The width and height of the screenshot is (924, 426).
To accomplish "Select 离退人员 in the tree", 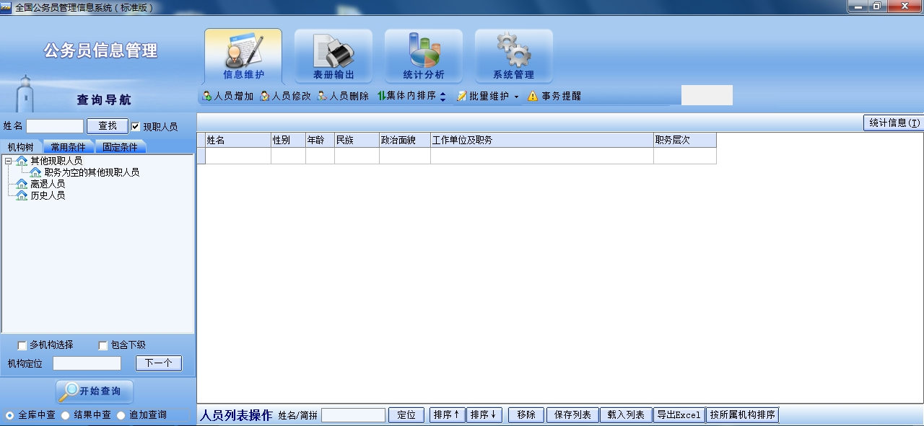I will [x=48, y=184].
